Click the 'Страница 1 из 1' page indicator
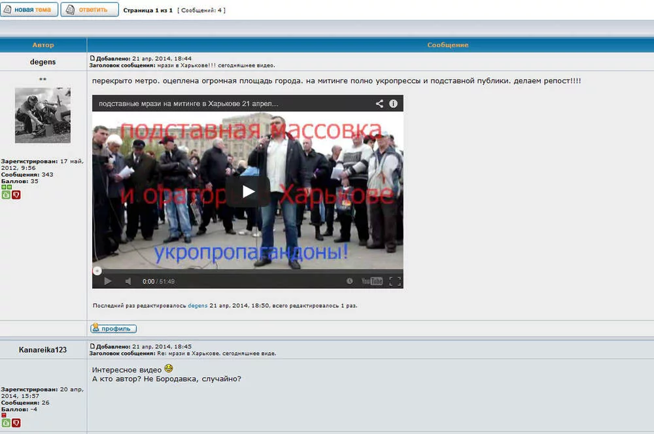654x434 pixels. (x=148, y=10)
